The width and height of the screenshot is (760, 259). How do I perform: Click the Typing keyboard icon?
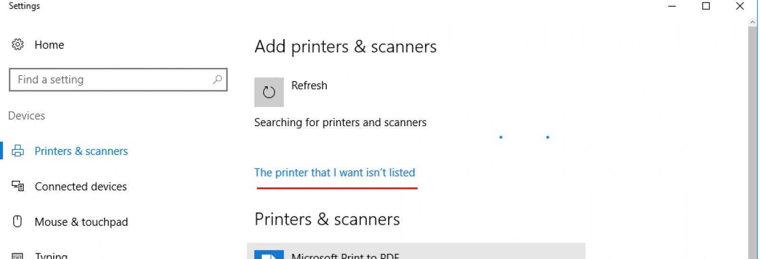pos(18,256)
